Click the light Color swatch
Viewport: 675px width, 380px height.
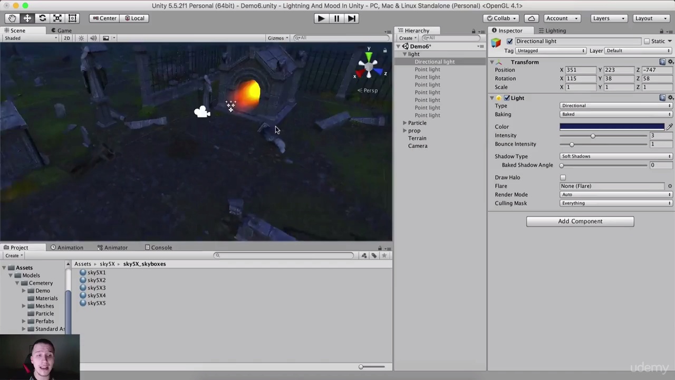pos(612,127)
